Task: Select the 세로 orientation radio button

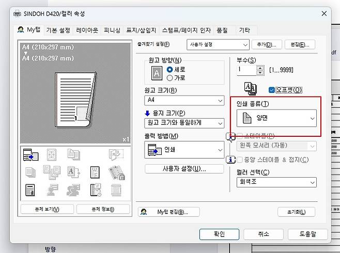Action: [170, 69]
